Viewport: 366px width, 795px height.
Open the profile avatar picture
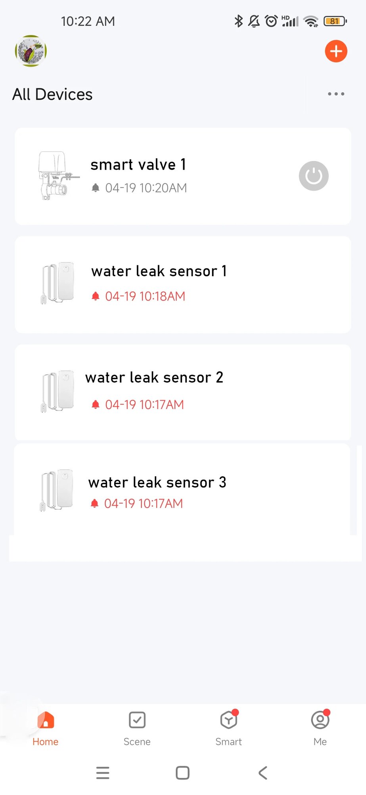coord(31,51)
